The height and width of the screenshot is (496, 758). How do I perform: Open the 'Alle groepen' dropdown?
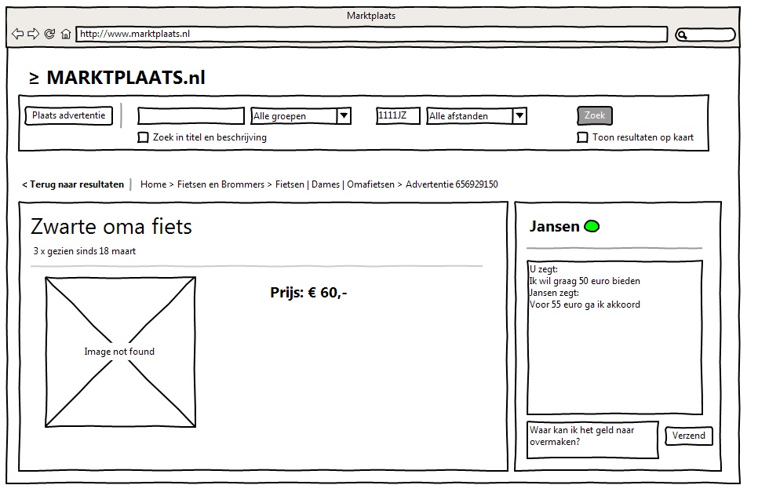point(301,116)
